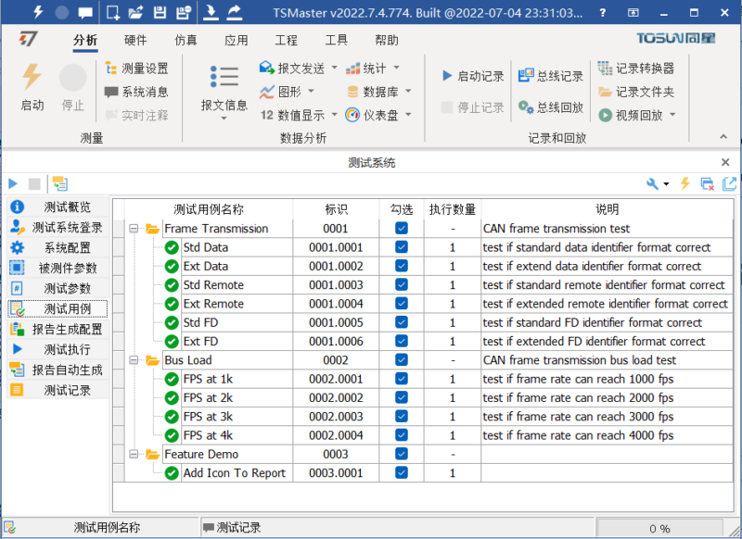This screenshot has height=539, width=742.
Task: Select 测试执行 in the left sidebar
Action: 58,349
